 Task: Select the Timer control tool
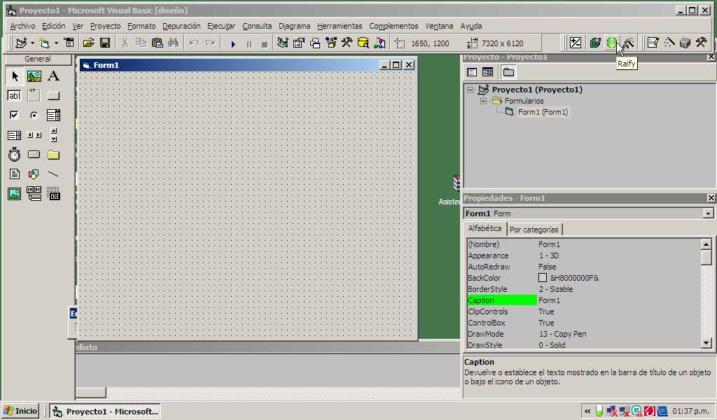pos(15,155)
